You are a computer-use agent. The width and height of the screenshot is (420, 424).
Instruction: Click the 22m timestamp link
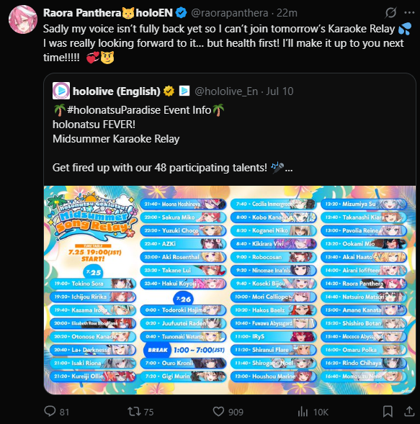tap(287, 13)
